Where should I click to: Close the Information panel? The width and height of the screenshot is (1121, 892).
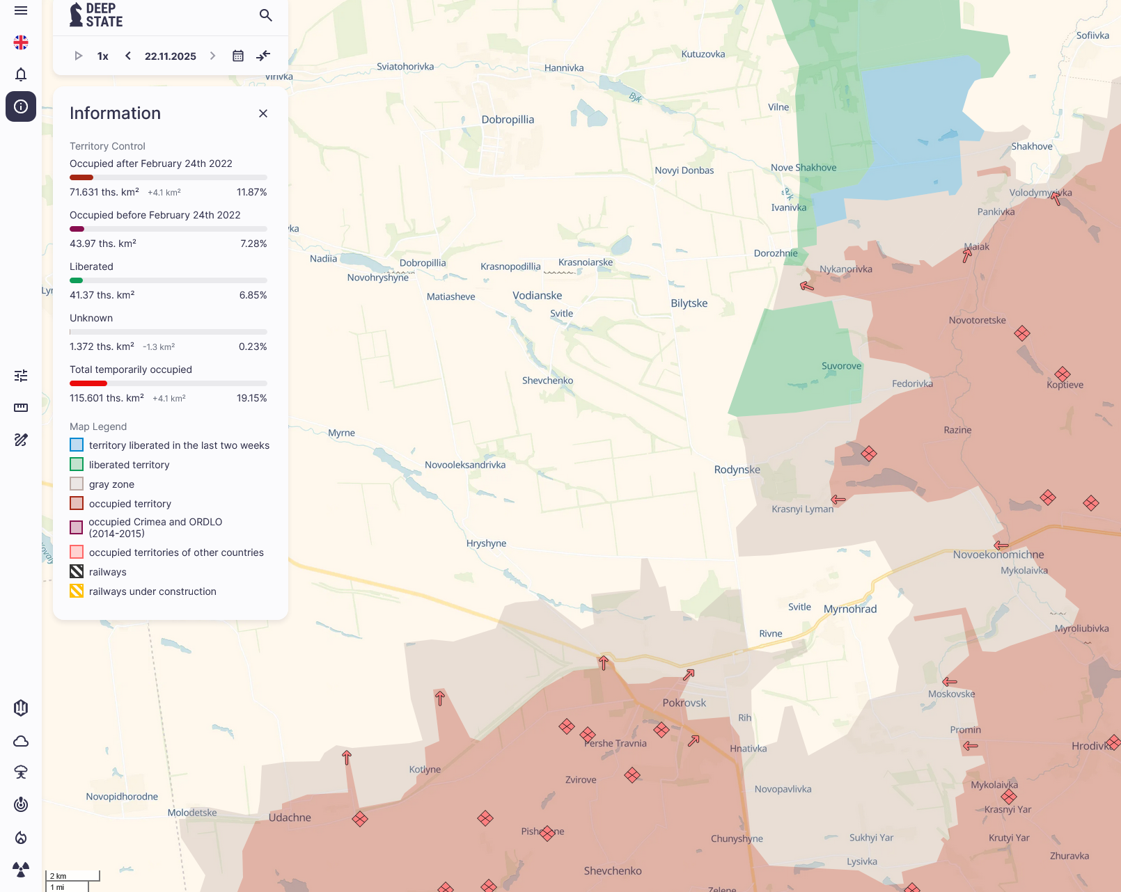tap(263, 113)
